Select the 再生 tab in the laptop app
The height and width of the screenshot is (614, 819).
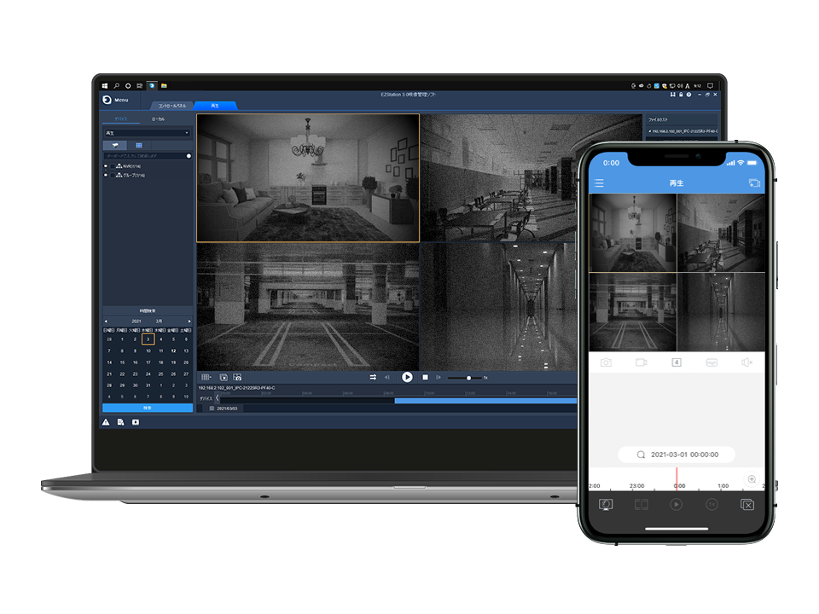coord(215,106)
